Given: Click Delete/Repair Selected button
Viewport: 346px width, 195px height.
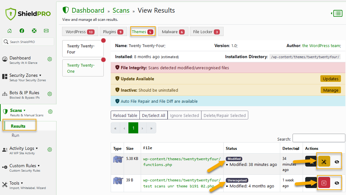Looking at the screenshot, I should point(225,115).
